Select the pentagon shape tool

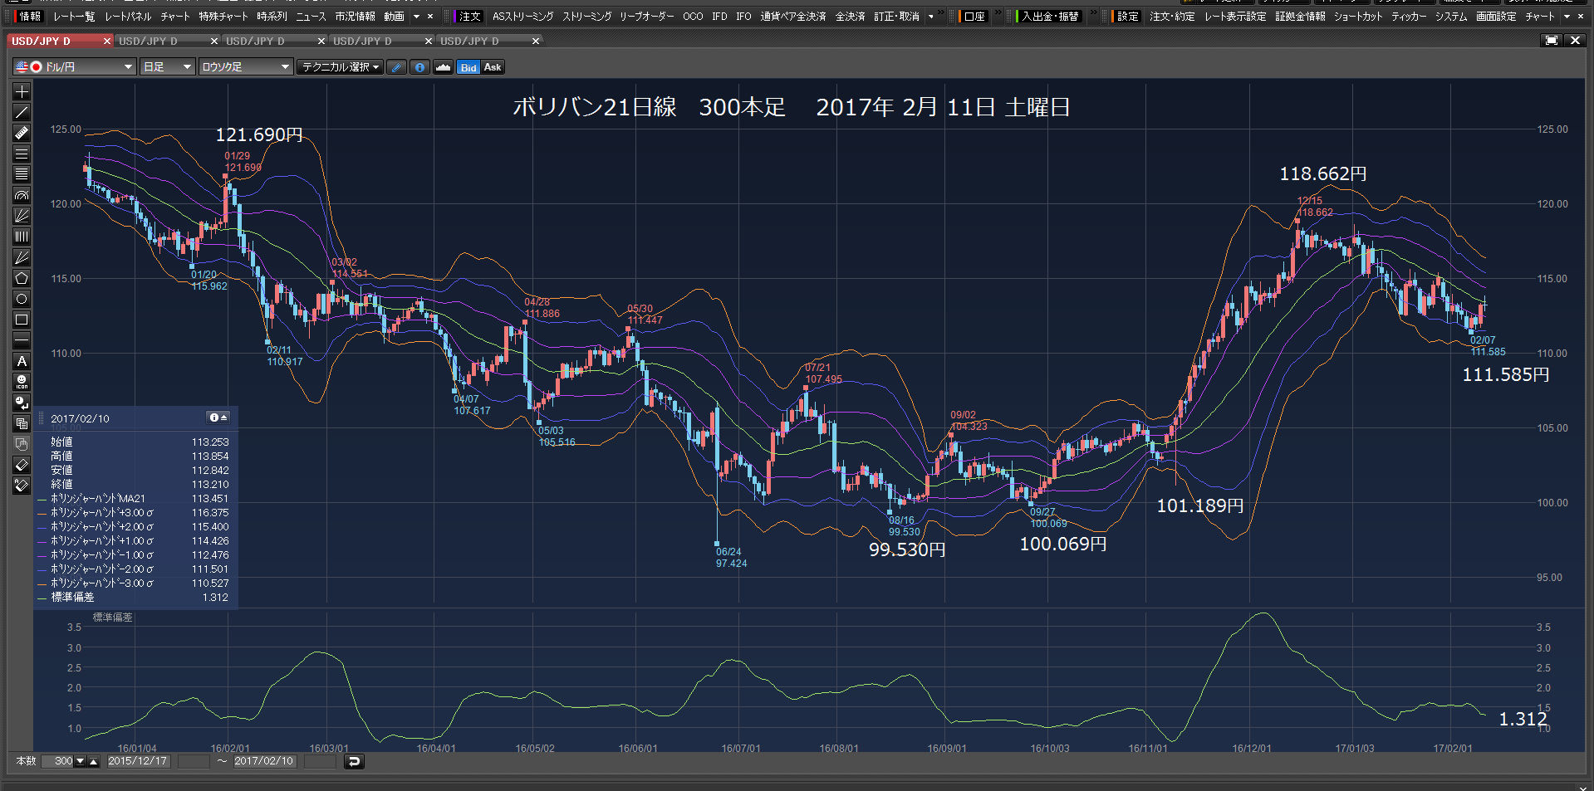(x=22, y=278)
